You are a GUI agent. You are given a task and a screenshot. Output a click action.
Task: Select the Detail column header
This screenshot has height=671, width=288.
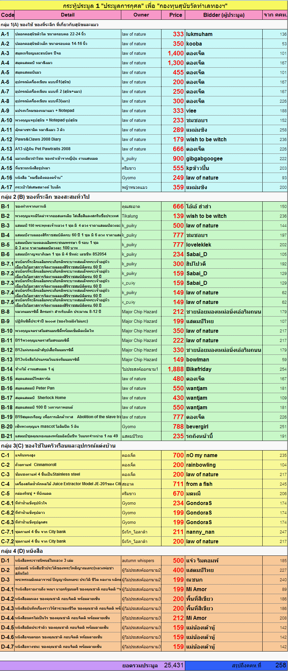[x=68, y=15]
